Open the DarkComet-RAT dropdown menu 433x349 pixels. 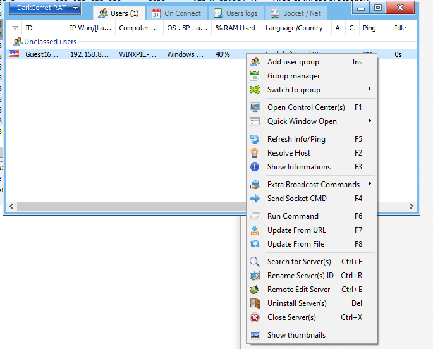pos(45,8)
